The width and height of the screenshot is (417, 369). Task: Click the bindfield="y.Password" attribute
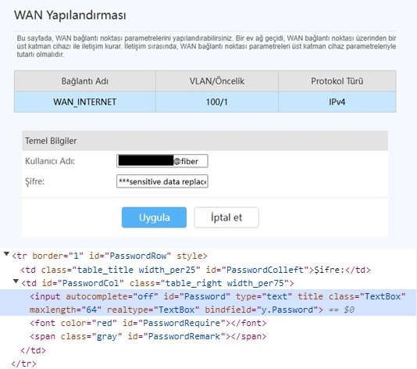pos(262,310)
